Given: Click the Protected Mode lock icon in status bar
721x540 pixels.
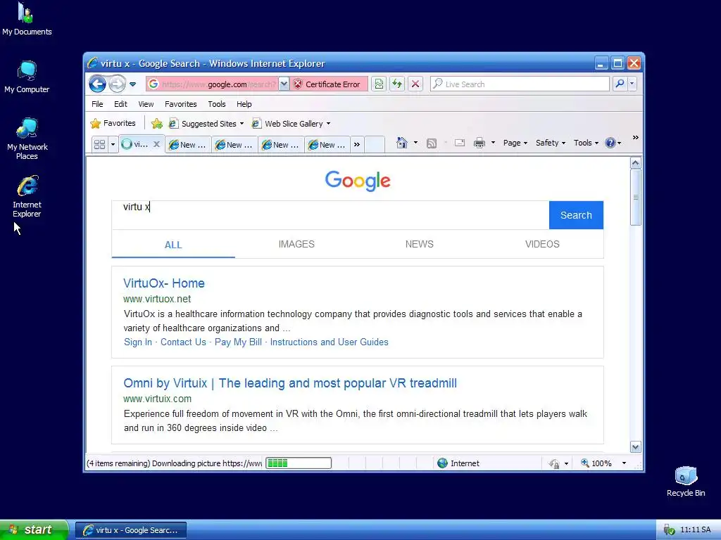Looking at the screenshot, I should (x=553, y=463).
